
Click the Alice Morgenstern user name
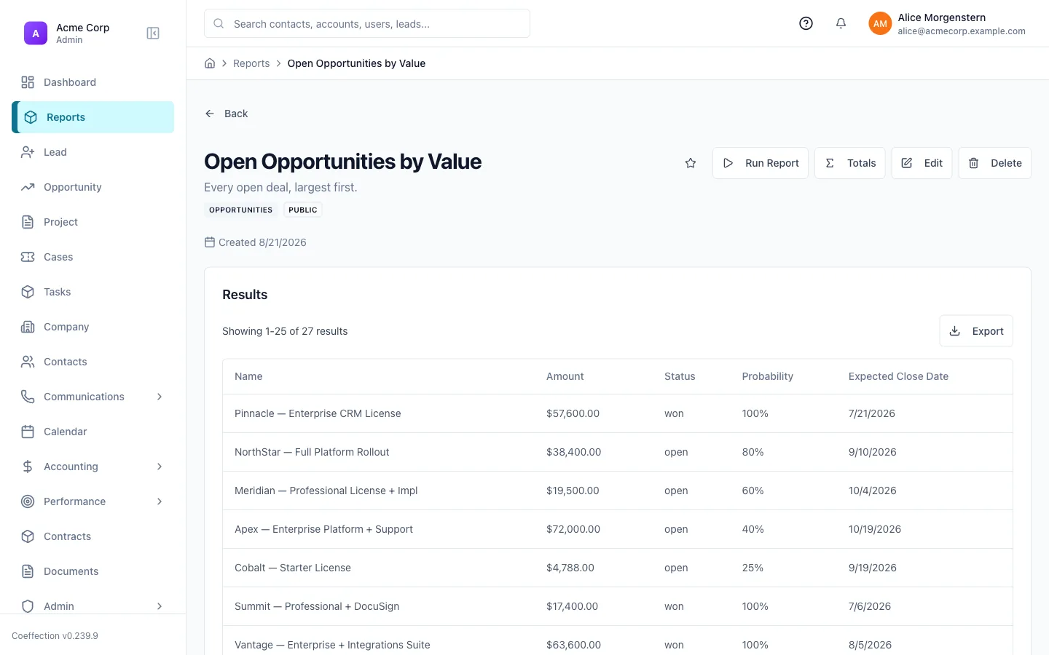pos(941,17)
